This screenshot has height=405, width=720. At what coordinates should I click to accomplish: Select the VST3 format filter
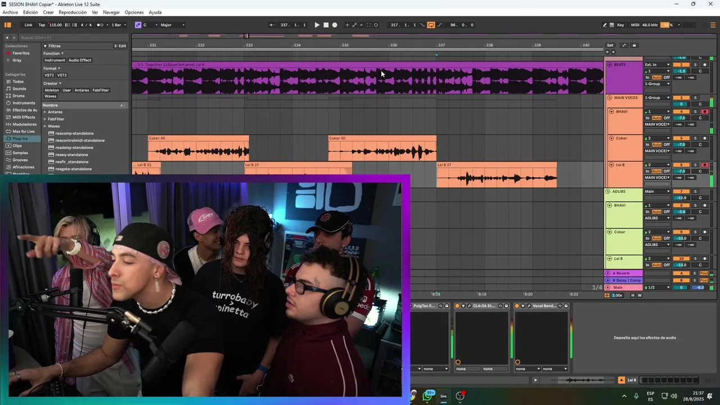[x=62, y=75]
